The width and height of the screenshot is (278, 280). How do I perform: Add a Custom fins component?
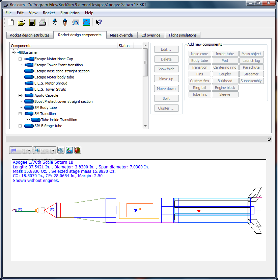(x=200, y=81)
